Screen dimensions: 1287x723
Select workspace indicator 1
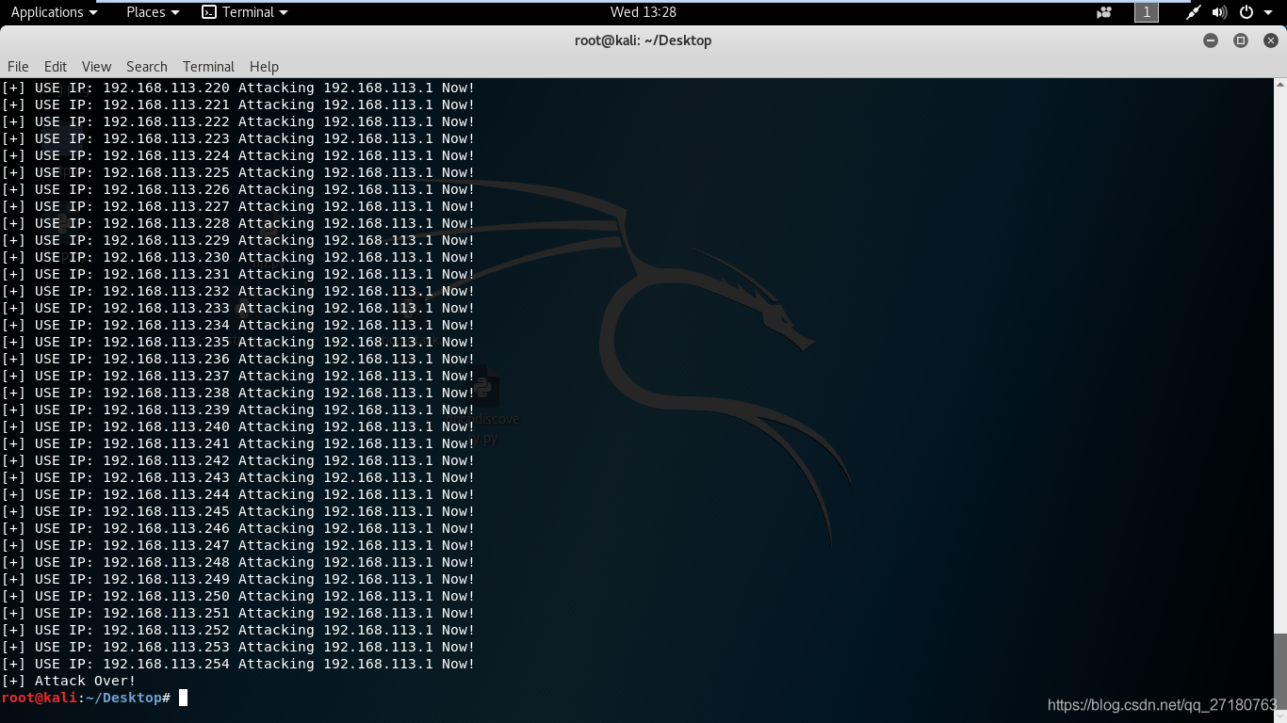tap(1147, 12)
